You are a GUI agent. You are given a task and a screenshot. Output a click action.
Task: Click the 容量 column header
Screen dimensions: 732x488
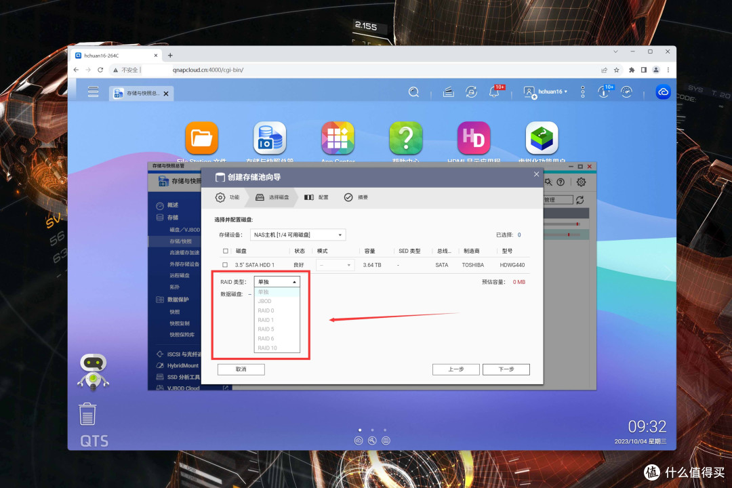coord(370,251)
